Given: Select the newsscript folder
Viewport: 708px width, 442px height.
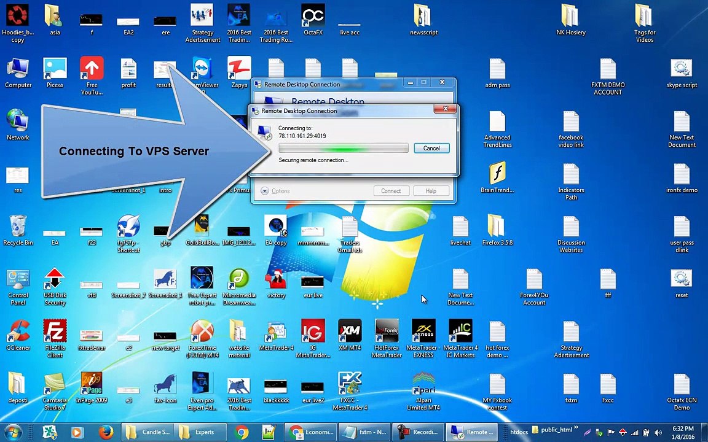Looking at the screenshot, I should [423, 20].
